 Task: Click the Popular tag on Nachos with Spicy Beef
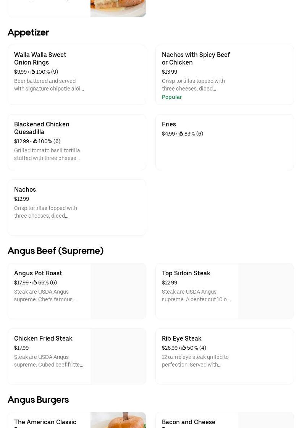172,97
